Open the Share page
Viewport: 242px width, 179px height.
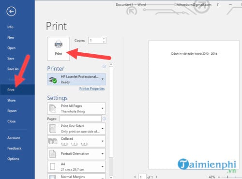click(12, 100)
